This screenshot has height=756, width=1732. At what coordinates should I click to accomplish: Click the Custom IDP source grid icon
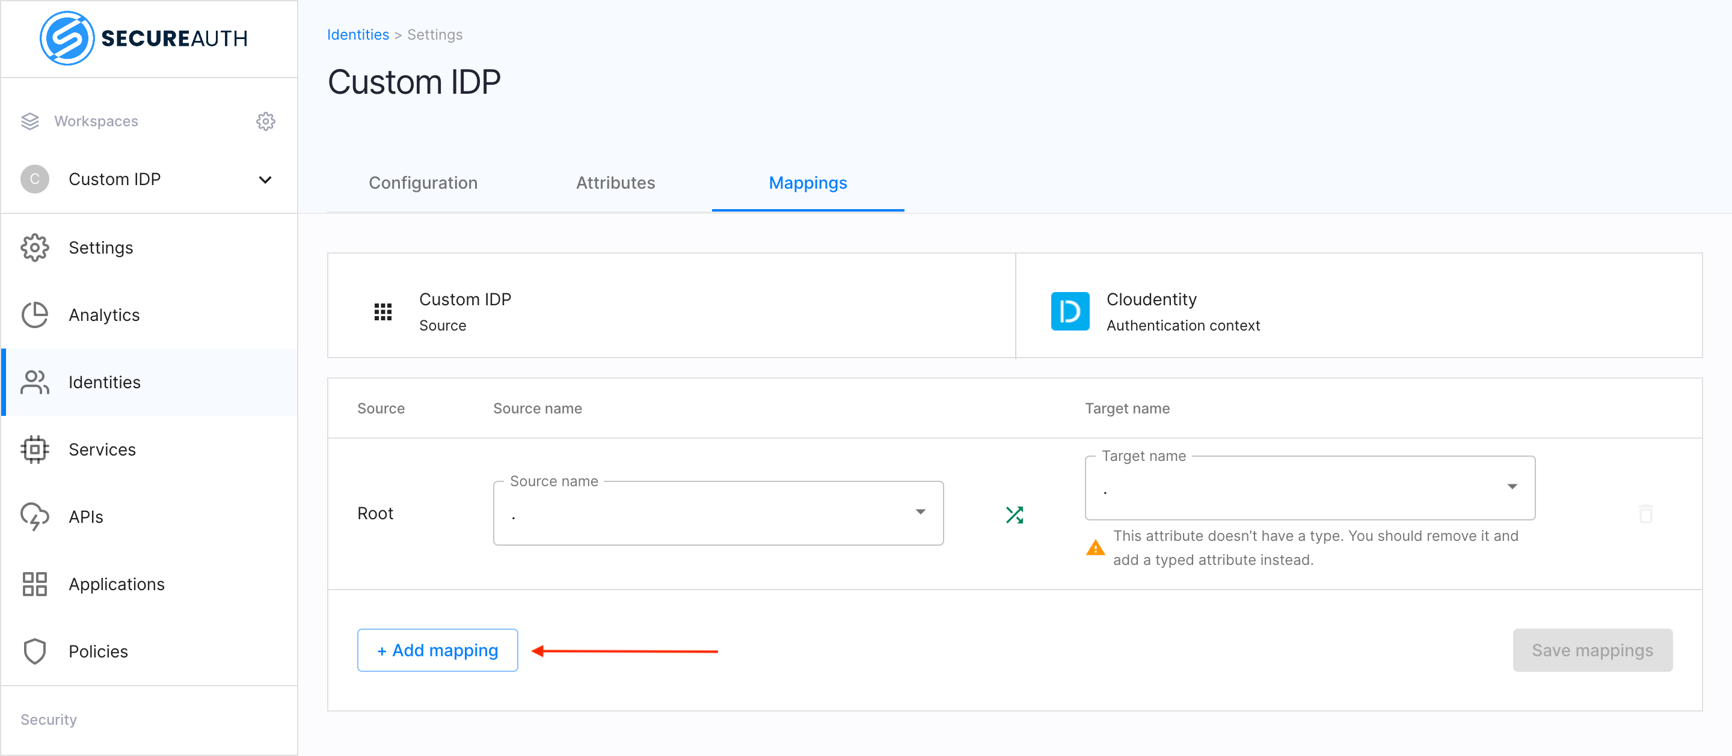(x=382, y=312)
